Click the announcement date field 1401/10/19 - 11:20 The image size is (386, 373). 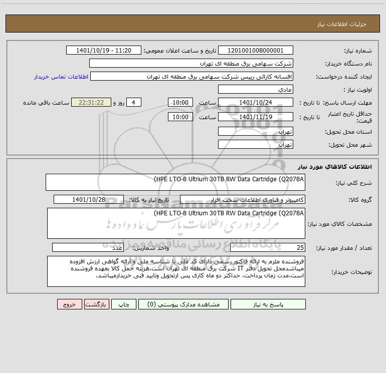[x=104, y=50]
